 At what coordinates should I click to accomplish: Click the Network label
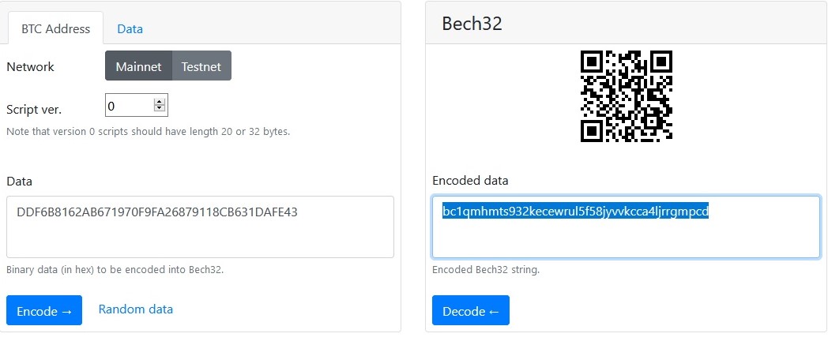pyautogui.click(x=31, y=67)
